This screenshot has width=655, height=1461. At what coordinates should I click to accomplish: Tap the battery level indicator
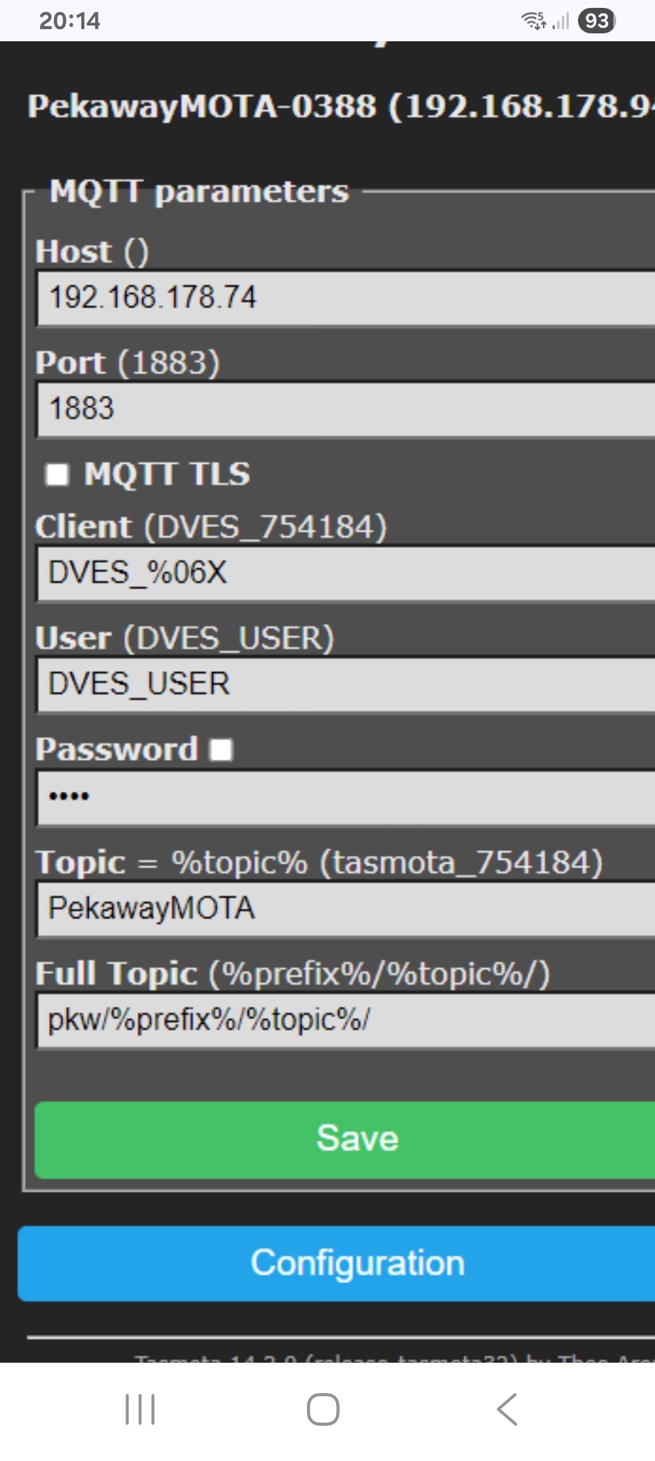597,21
